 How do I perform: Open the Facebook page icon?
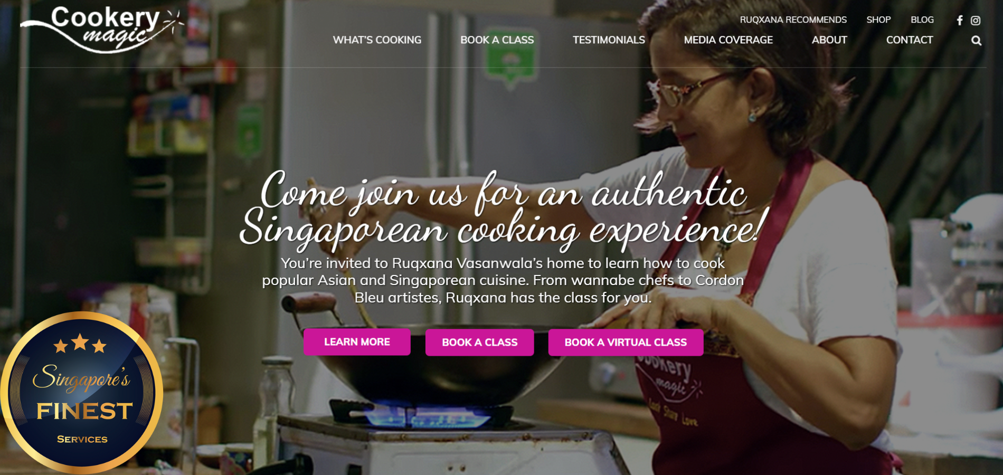point(960,21)
